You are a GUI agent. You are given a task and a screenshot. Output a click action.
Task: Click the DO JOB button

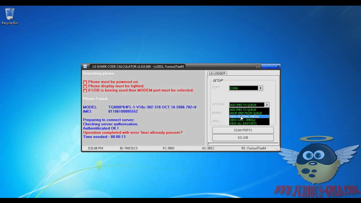[x=243, y=138]
